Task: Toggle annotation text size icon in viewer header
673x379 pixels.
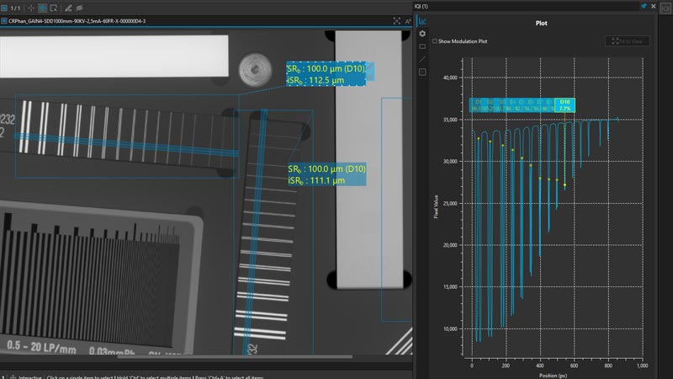Action: click(x=408, y=20)
